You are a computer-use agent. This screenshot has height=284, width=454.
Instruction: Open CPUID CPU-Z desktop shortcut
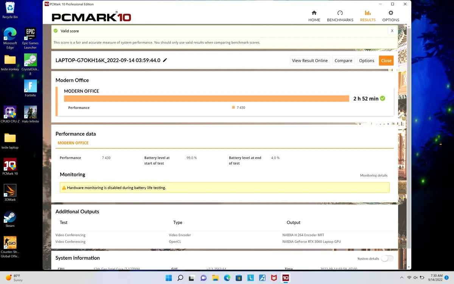click(10, 114)
